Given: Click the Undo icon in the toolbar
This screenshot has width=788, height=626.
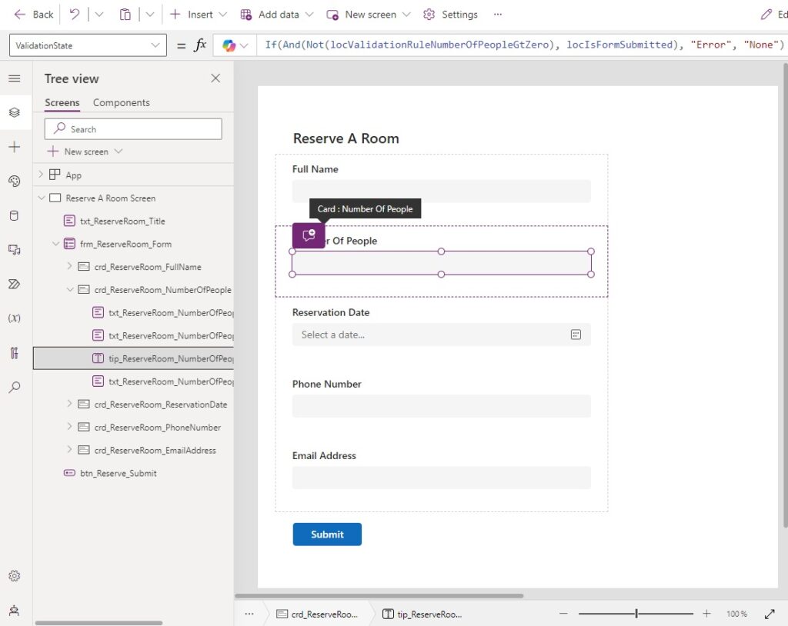Looking at the screenshot, I should coord(73,14).
